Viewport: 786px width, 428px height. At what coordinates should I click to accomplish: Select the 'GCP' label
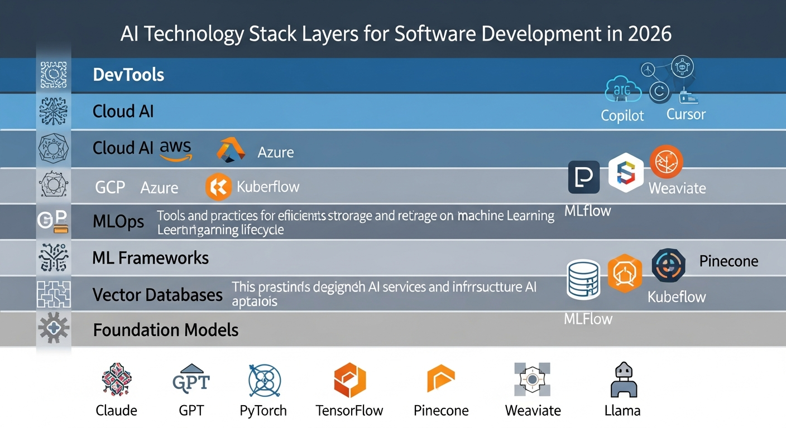tap(110, 187)
